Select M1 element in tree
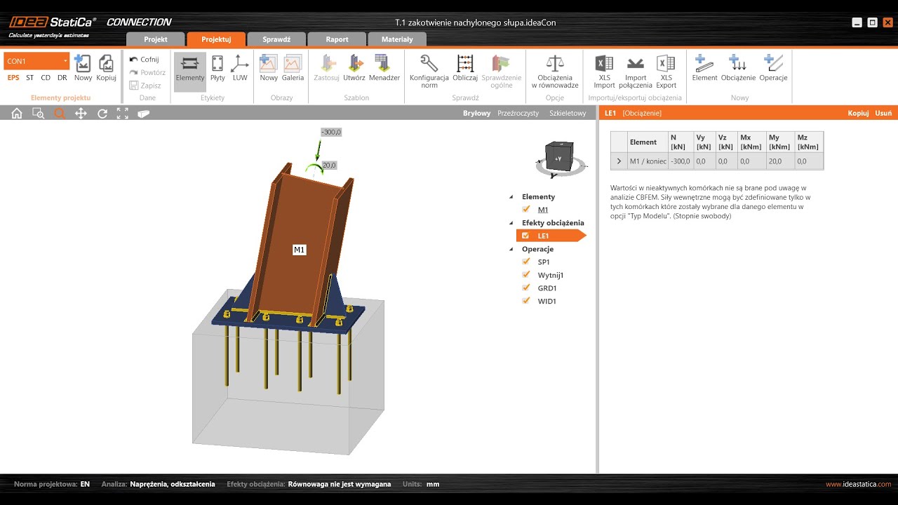Viewport: 898px width, 505px height. pyautogui.click(x=543, y=210)
